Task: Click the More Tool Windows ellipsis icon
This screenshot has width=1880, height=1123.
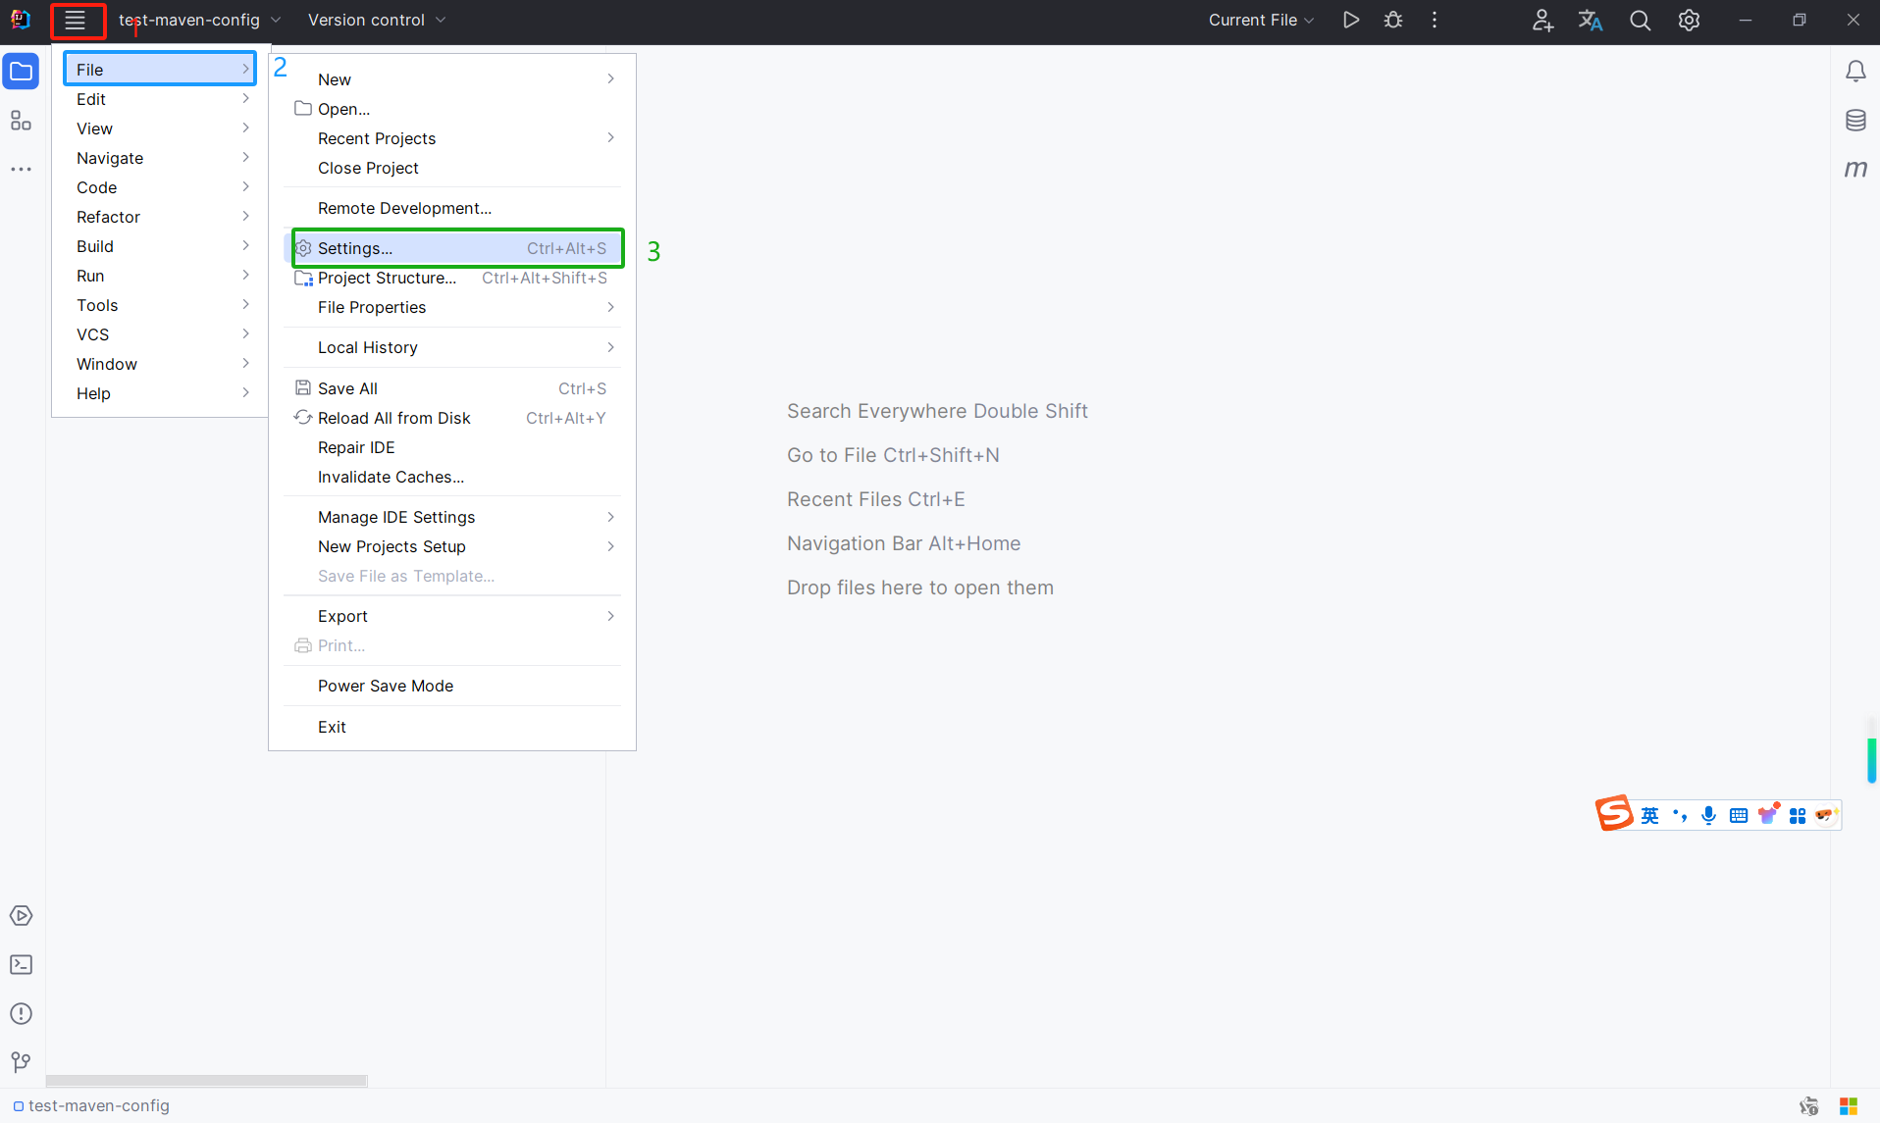Action: coord(21,169)
